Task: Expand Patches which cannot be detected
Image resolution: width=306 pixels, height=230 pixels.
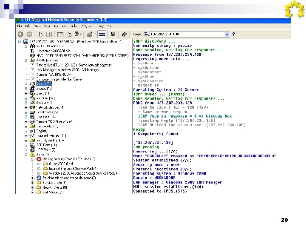Action: pyautogui.click(x=32, y=178)
